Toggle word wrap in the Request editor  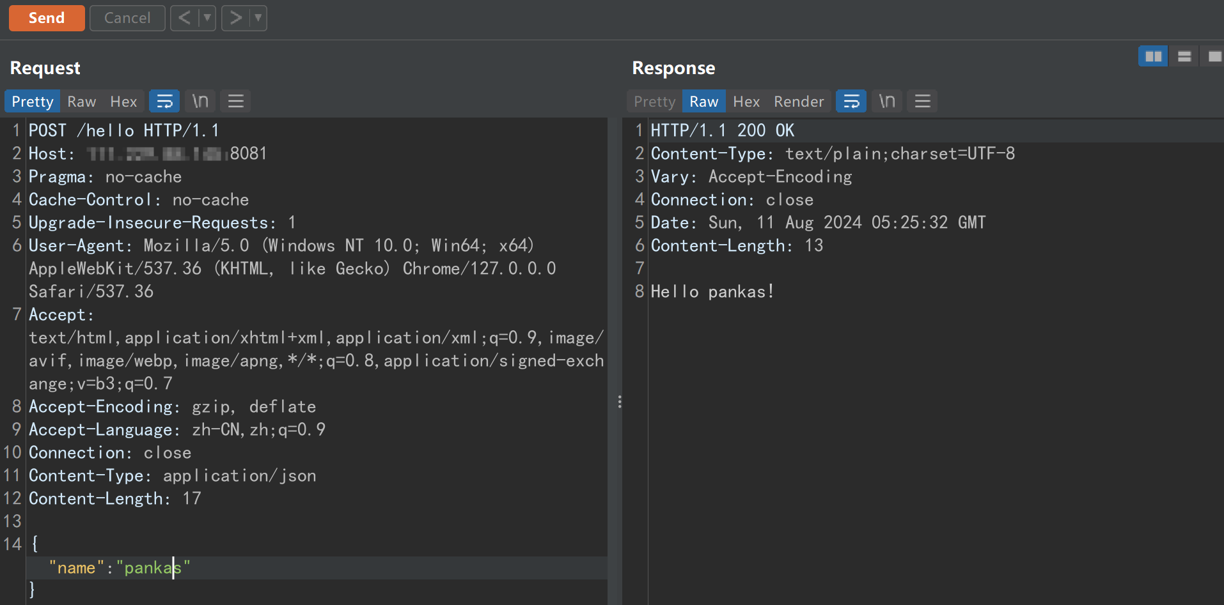click(164, 100)
